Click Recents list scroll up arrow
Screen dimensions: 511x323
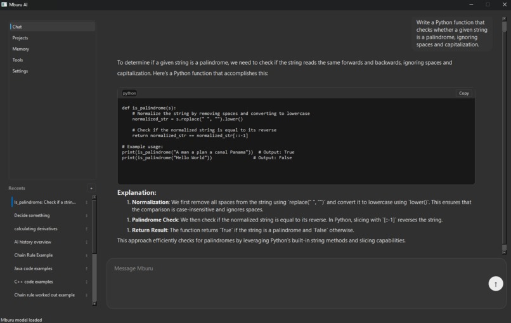coord(94,197)
